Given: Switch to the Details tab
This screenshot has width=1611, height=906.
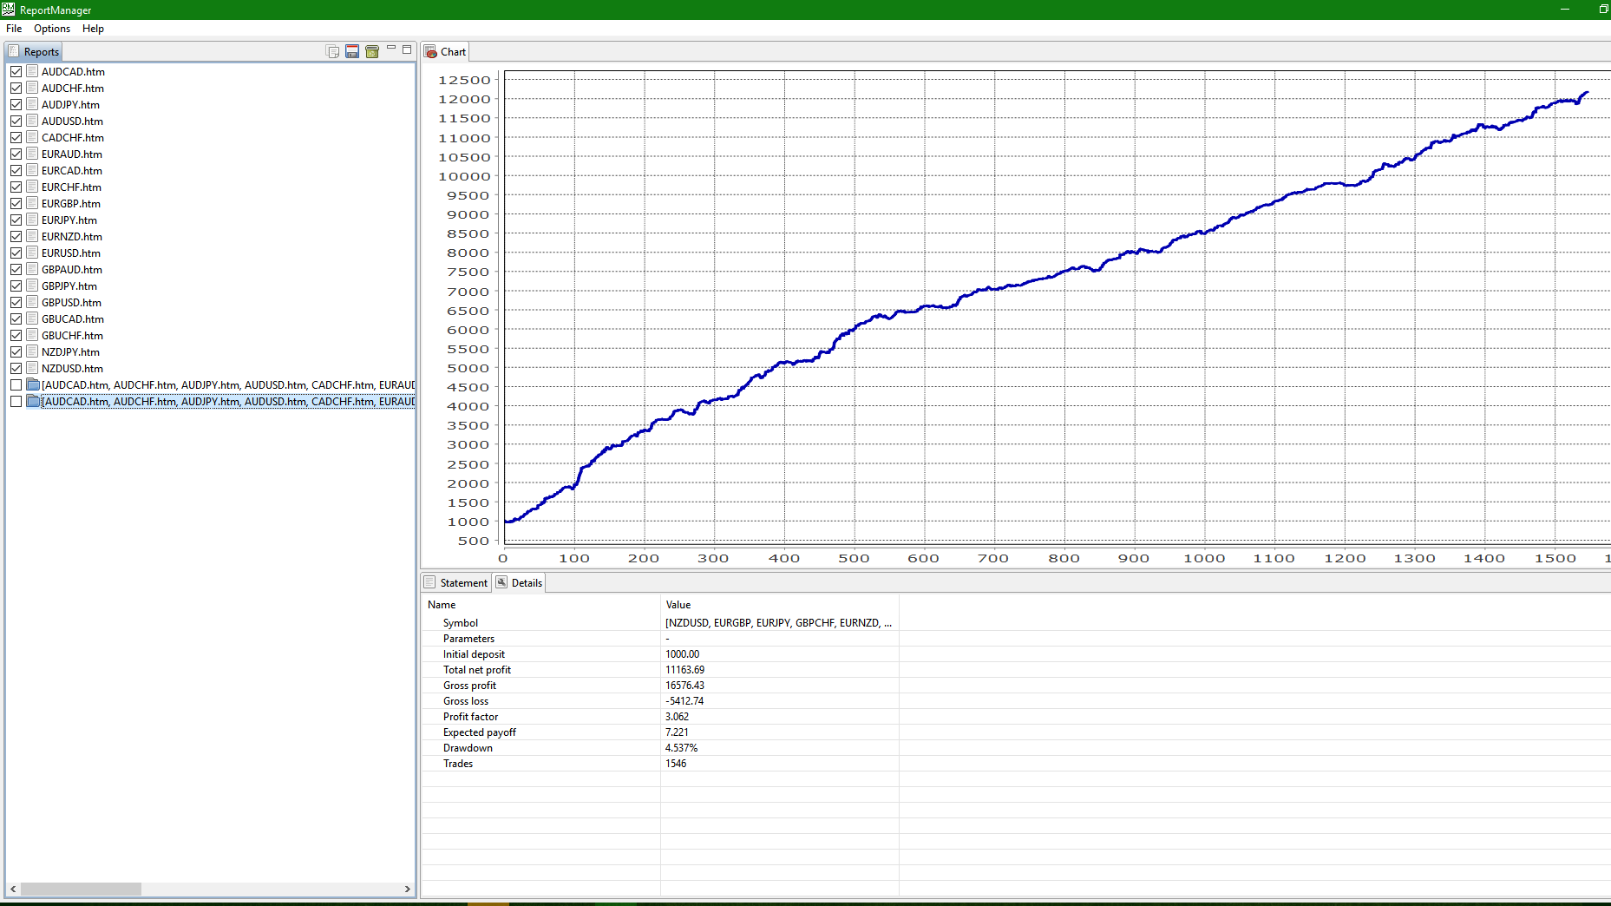Looking at the screenshot, I should [519, 582].
